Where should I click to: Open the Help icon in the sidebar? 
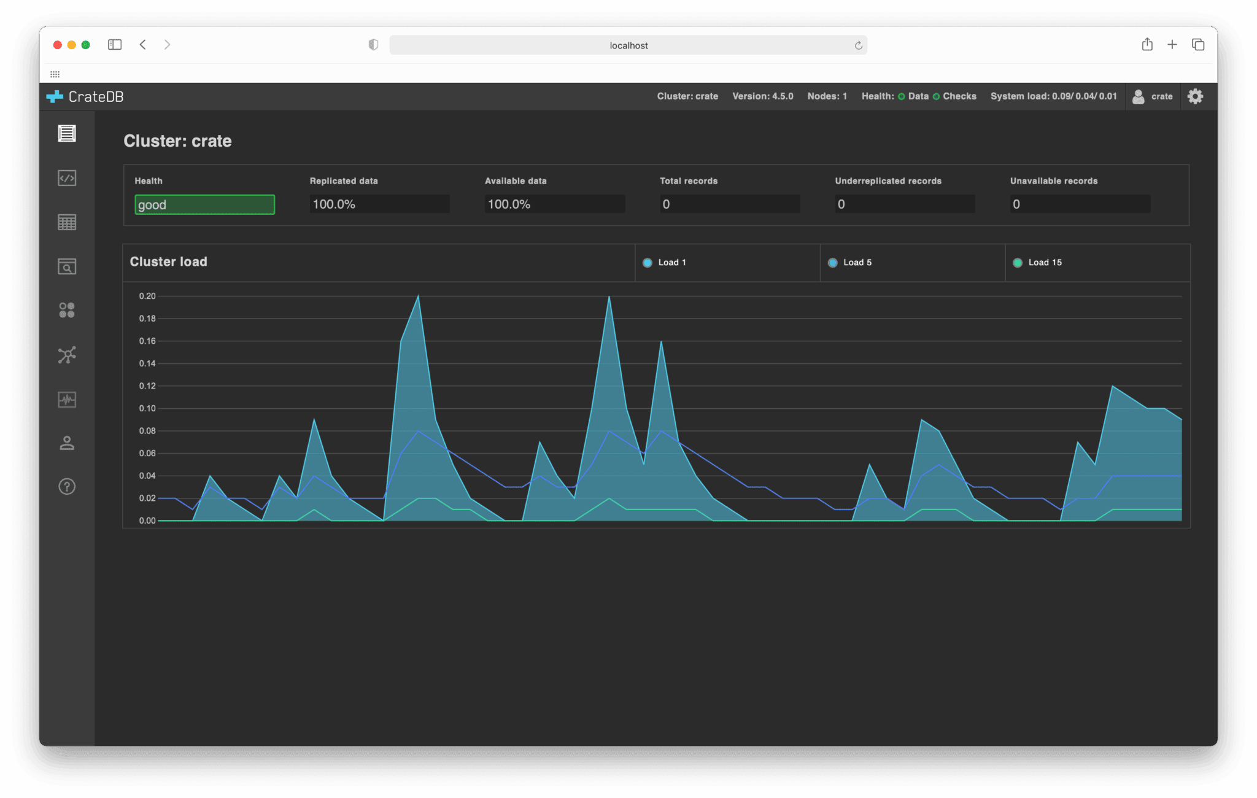point(67,487)
